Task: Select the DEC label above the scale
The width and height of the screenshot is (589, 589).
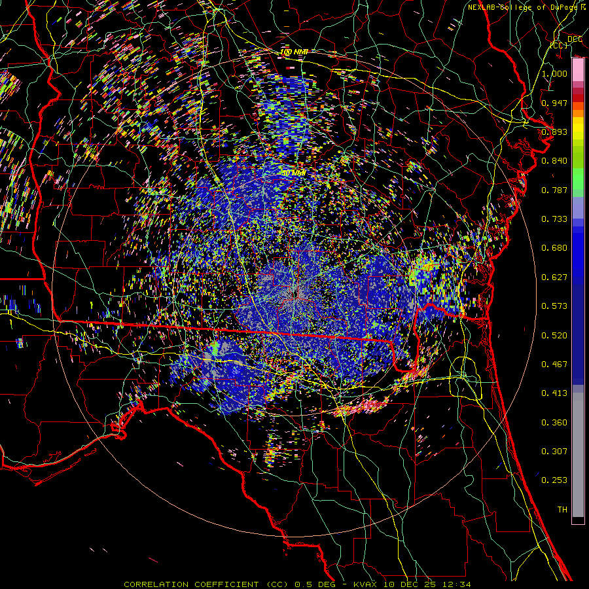Action: (x=575, y=39)
